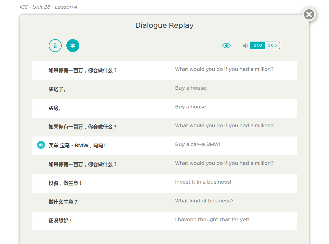Click the 买车,宝马 - BMW dialogue text
The width and height of the screenshot is (329, 244).
(77, 146)
